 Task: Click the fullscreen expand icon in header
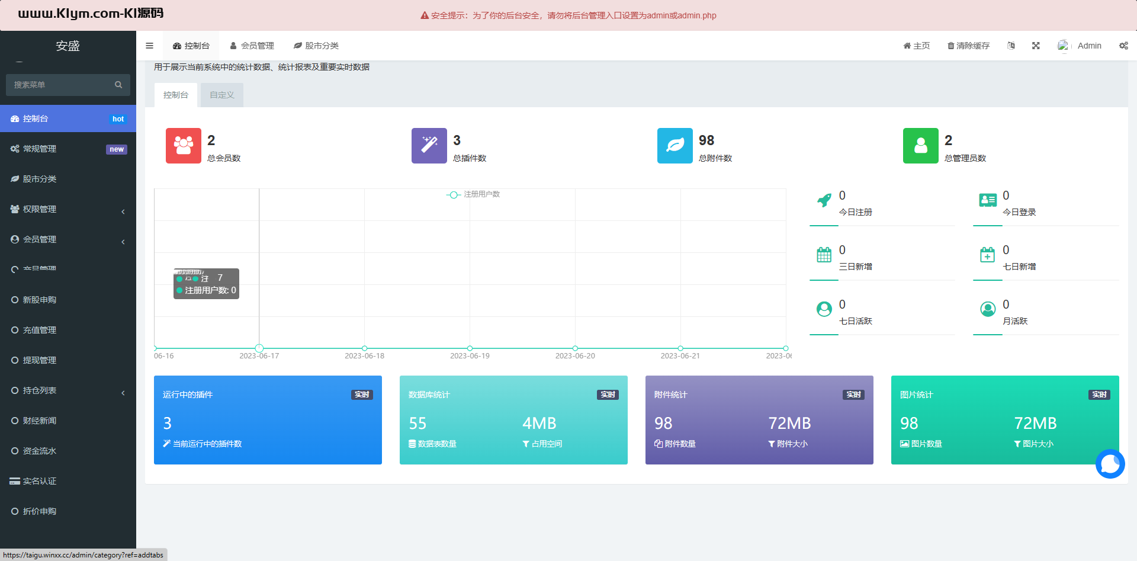point(1036,46)
